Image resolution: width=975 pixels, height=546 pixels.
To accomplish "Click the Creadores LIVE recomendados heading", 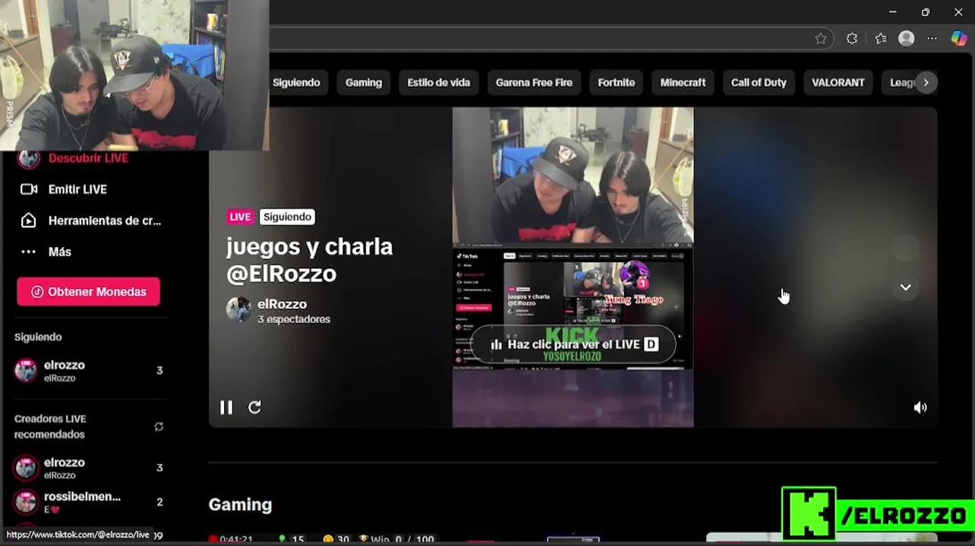I will pyautogui.click(x=50, y=426).
